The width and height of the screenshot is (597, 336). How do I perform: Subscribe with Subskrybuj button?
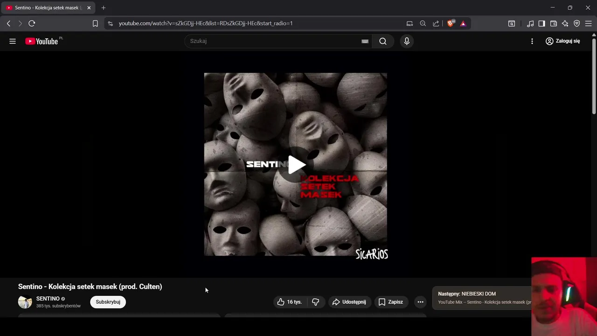coord(108,302)
